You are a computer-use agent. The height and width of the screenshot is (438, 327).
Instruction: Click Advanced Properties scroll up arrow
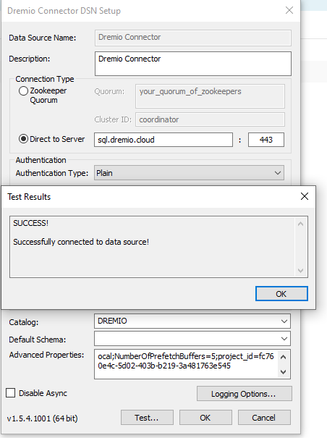coord(283,357)
